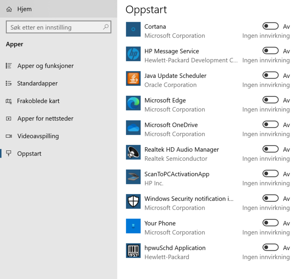The image size is (298, 279).
Task: Click 'Realtek HD Audio Manager' text
Action: pyautogui.click(x=182, y=150)
